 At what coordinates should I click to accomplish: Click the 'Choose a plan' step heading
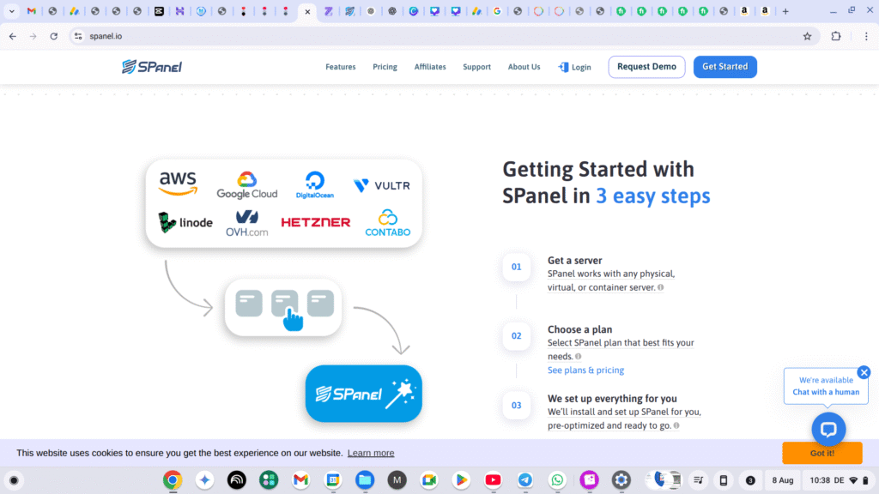pyautogui.click(x=579, y=329)
